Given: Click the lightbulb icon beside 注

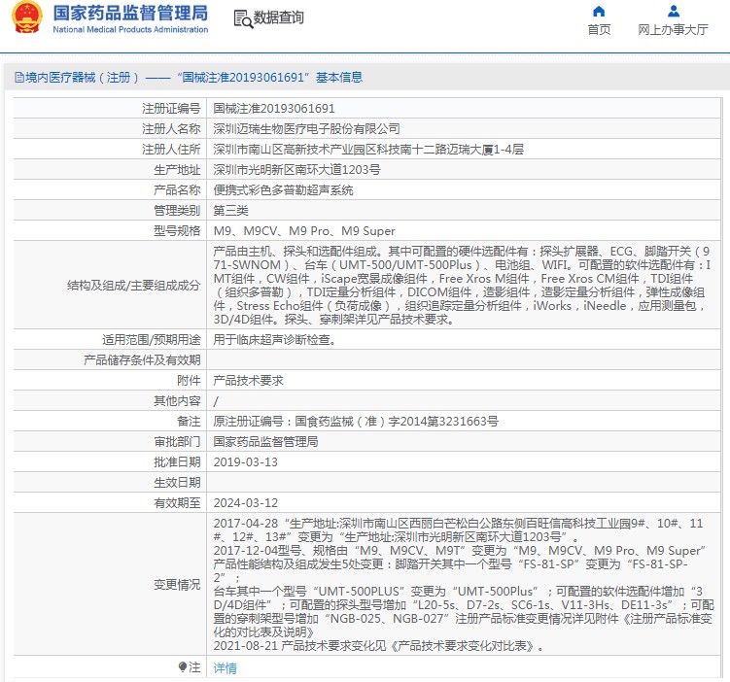Looking at the screenshot, I should 182,667.
